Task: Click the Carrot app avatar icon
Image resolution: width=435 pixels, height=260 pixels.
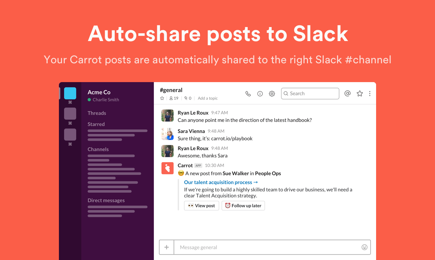Action: (167, 168)
